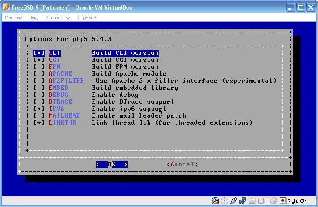318x207 pixels.
Task: Enable the MAILHEAD option checkbox
Action: 39,115
